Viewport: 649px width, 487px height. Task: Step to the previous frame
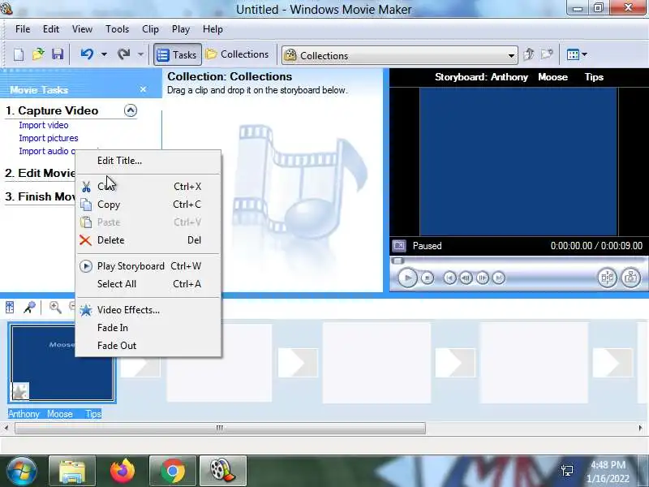click(x=466, y=278)
